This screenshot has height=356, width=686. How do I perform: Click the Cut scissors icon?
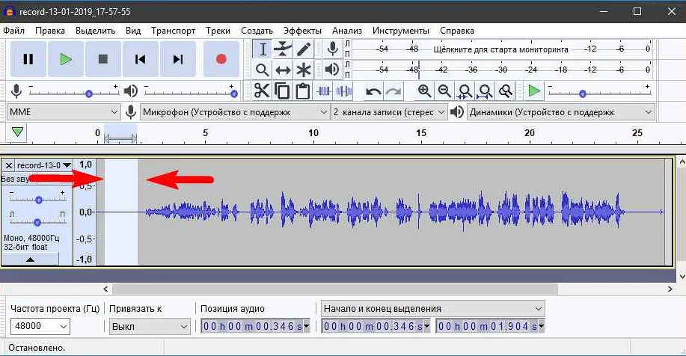[x=262, y=91]
